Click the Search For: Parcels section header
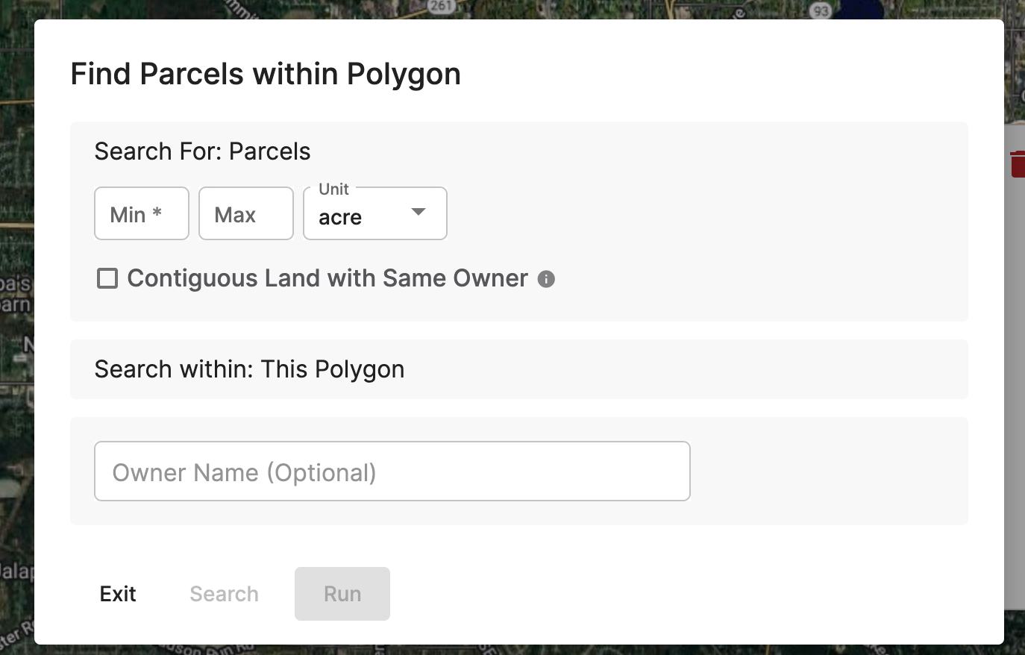Image resolution: width=1025 pixels, height=655 pixels. pos(202,151)
